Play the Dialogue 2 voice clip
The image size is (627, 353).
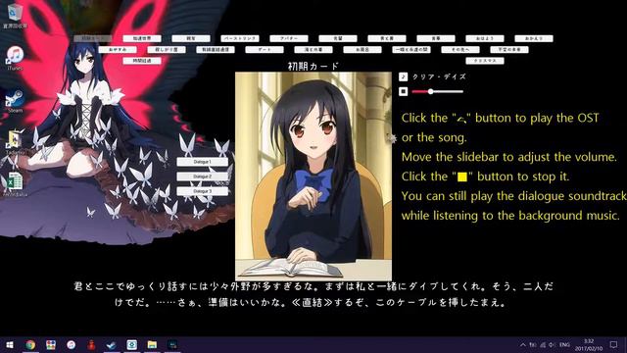(x=203, y=176)
